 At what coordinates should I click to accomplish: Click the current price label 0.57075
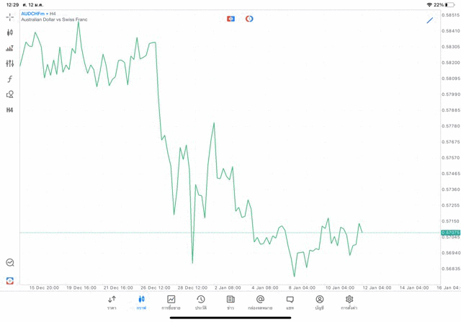pos(450,233)
